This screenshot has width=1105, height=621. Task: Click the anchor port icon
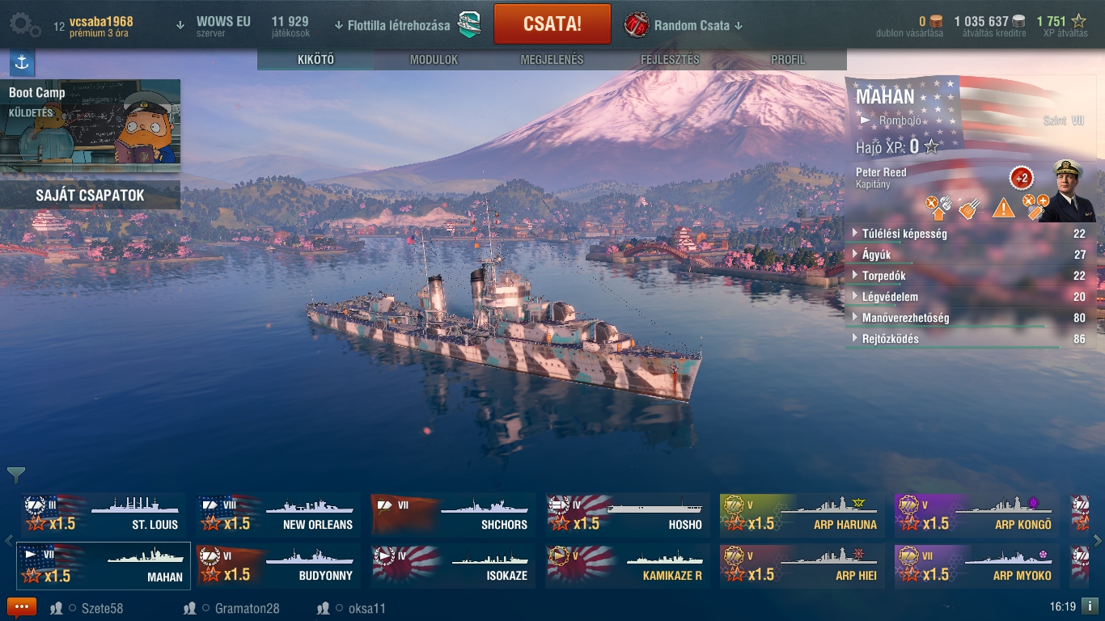click(22, 62)
